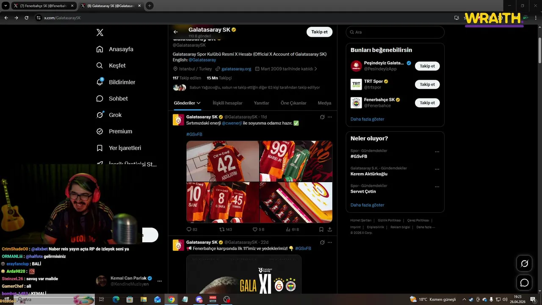Open the Bildirimler bell icon
542x305 pixels.
point(100,82)
